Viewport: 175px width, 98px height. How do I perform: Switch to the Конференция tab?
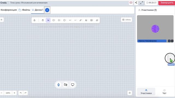(x=9, y=10)
